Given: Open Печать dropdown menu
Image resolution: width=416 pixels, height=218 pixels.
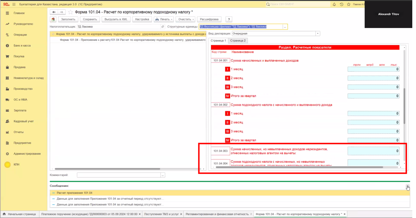Looking at the screenshot, I should point(164,19).
